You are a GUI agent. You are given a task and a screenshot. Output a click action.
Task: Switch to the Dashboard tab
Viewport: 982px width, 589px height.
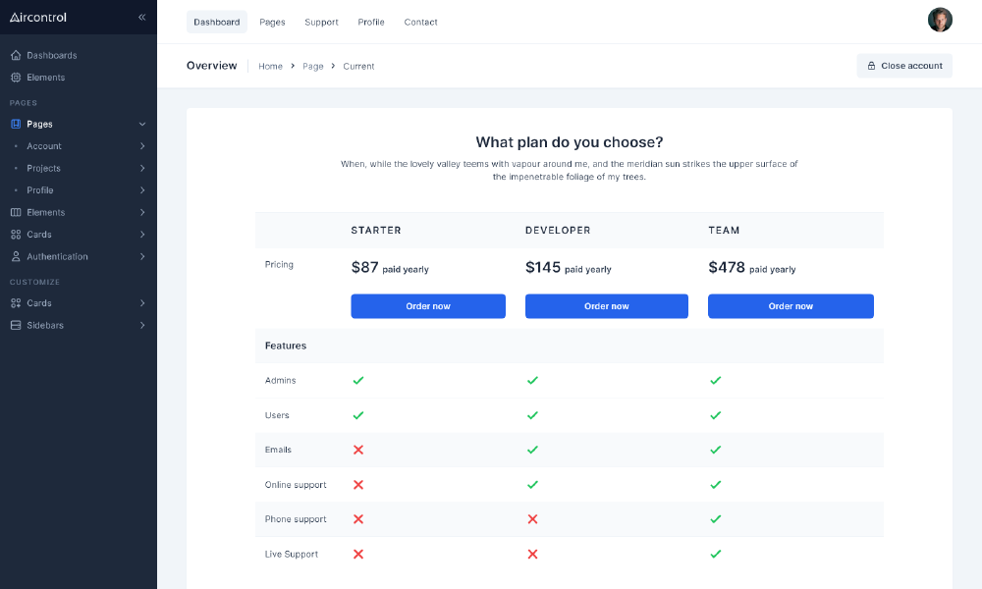pyautogui.click(x=216, y=22)
